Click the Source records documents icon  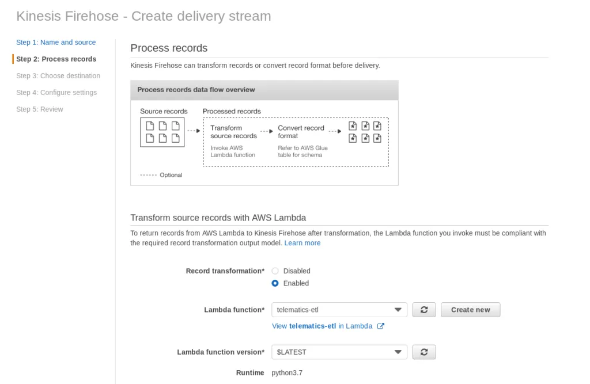tap(162, 132)
